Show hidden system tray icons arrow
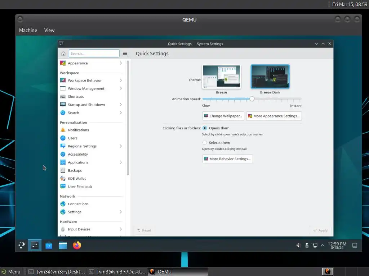This screenshot has width=369, height=276. coord(323,245)
